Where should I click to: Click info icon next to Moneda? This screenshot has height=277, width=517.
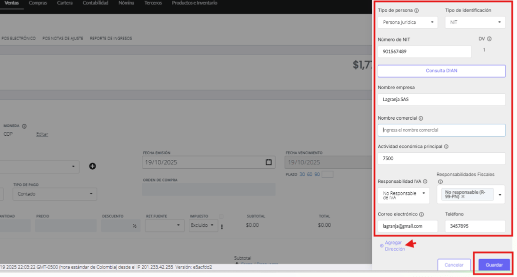pyautogui.click(x=24, y=126)
